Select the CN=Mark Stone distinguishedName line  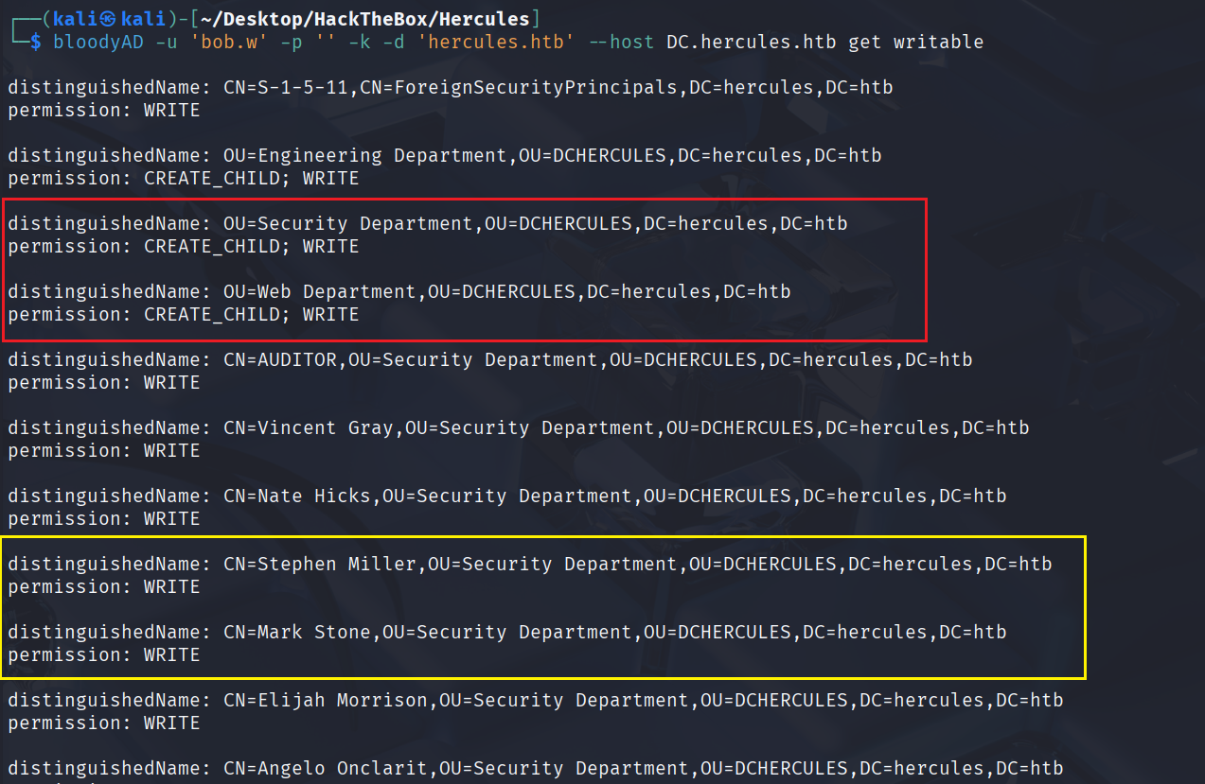click(507, 633)
